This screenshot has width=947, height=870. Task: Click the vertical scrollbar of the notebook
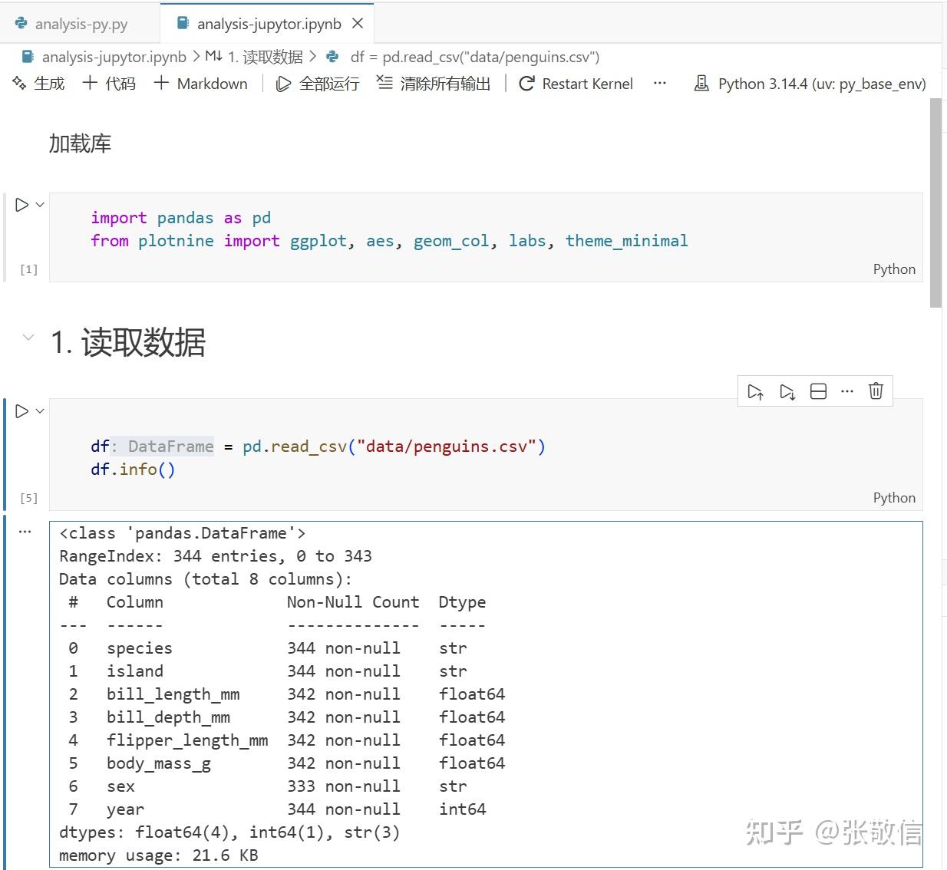pyautogui.click(x=935, y=203)
